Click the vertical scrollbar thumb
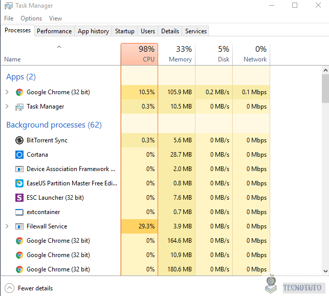Image resolution: width=329 pixels, height=296 pixels. tap(325, 89)
